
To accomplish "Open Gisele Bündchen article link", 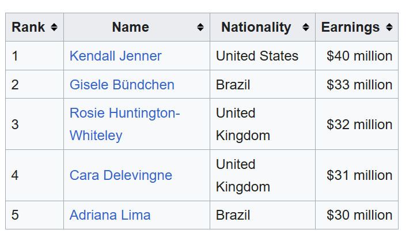I will [x=122, y=85].
